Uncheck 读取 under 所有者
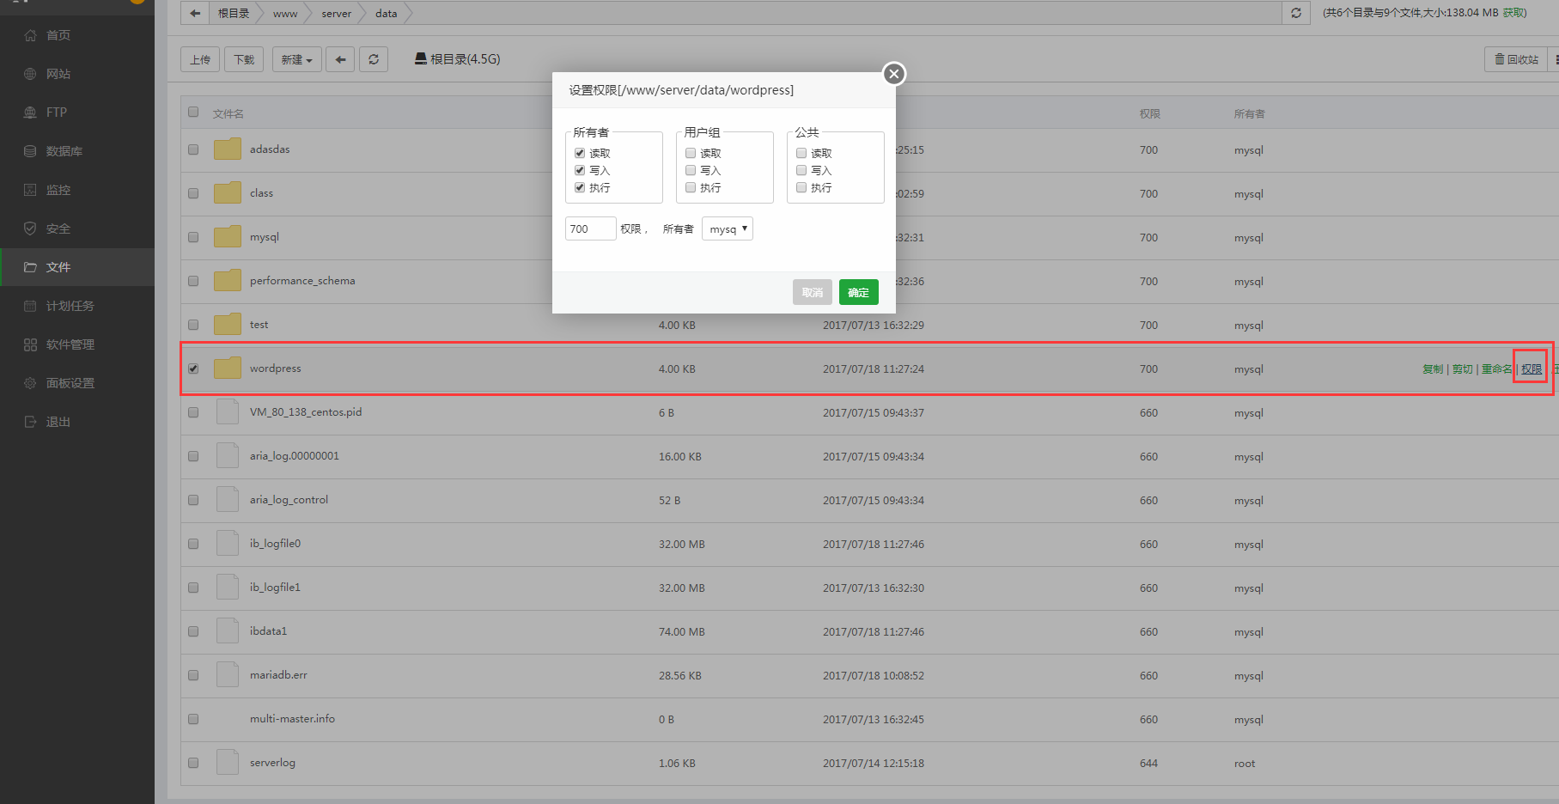Image resolution: width=1559 pixels, height=804 pixels. pyautogui.click(x=580, y=153)
